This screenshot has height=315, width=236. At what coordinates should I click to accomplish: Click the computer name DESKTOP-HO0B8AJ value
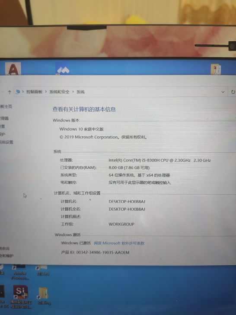(x=127, y=201)
